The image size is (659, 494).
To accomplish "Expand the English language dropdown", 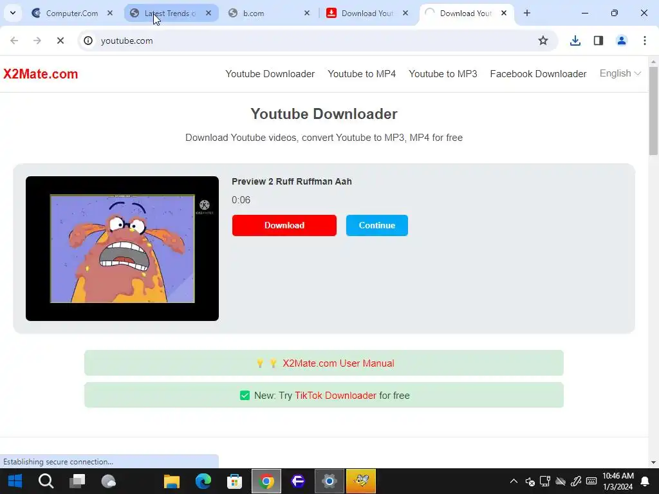I will (620, 73).
